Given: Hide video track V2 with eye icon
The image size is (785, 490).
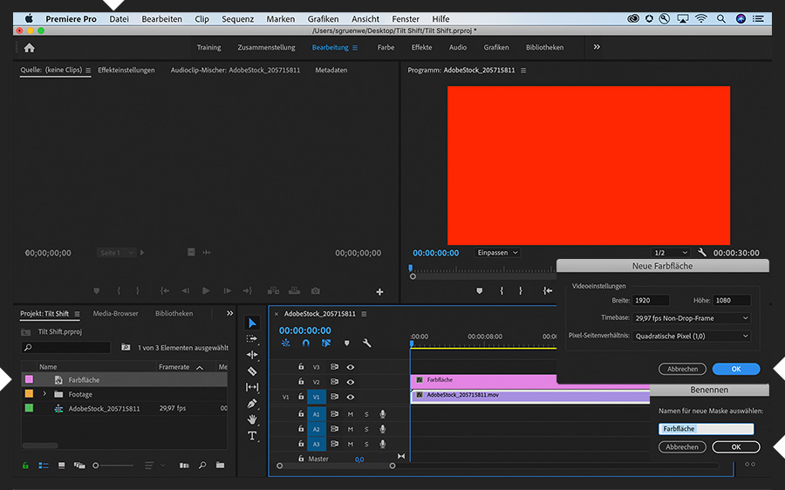Looking at the screenshot, I should pyautogui.click(x=351, y=382).
